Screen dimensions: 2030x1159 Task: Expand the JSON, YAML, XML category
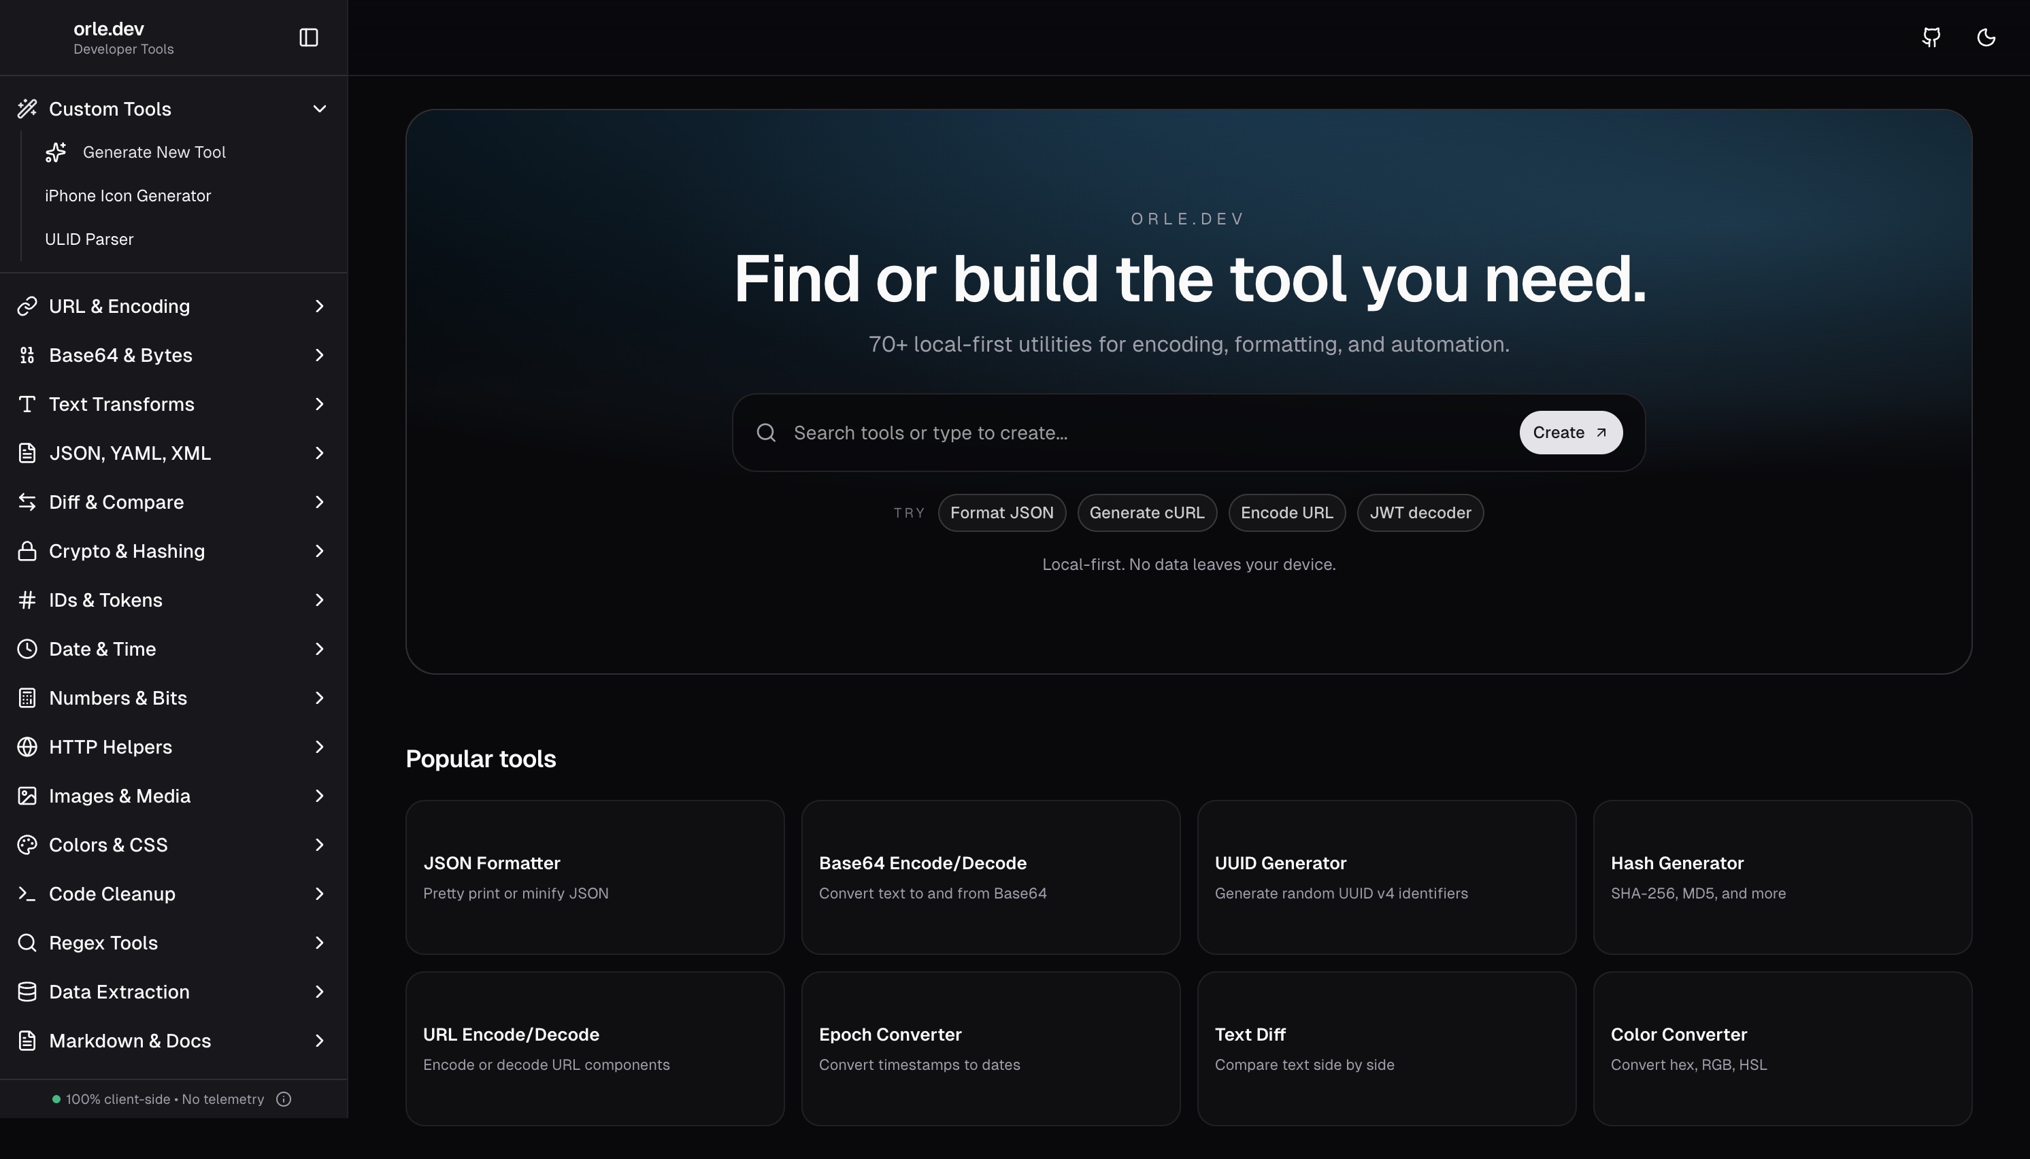319,453
